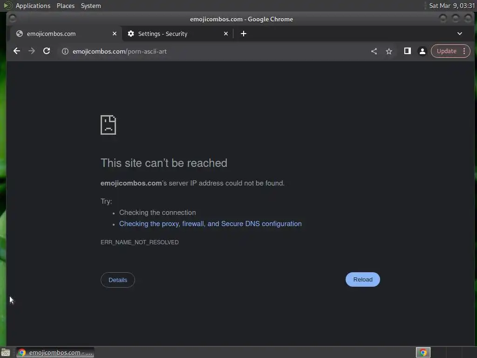477x358 pixels.
Task: Open a new tab with plus icon
Action: pos(243,34)
